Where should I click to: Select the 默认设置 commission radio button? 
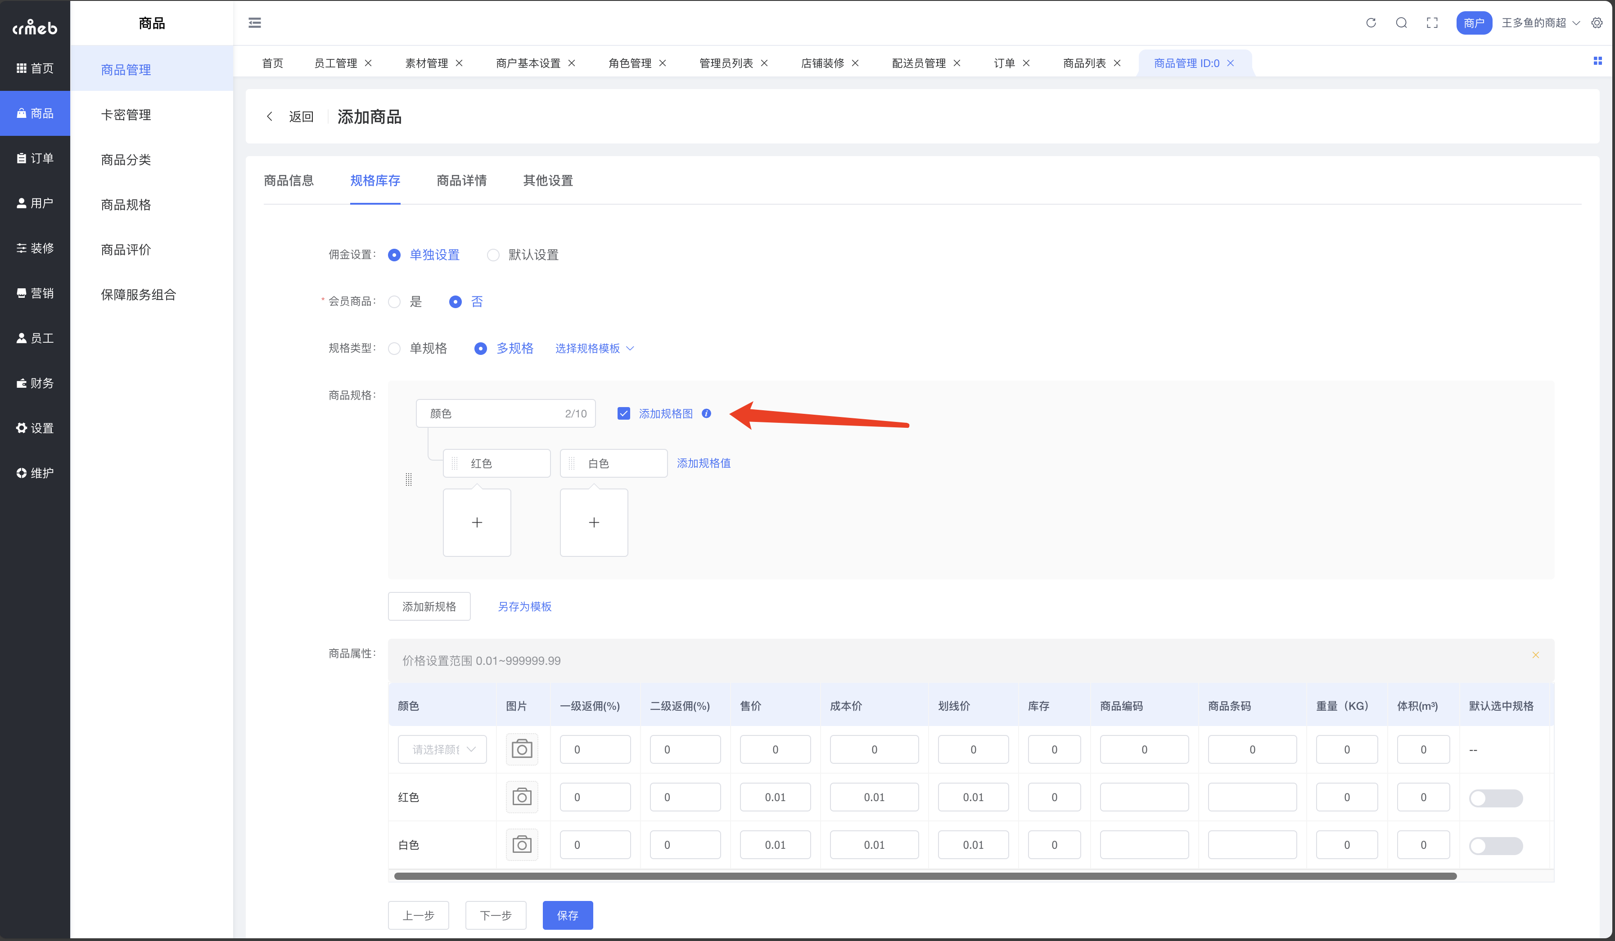point(493,255)
